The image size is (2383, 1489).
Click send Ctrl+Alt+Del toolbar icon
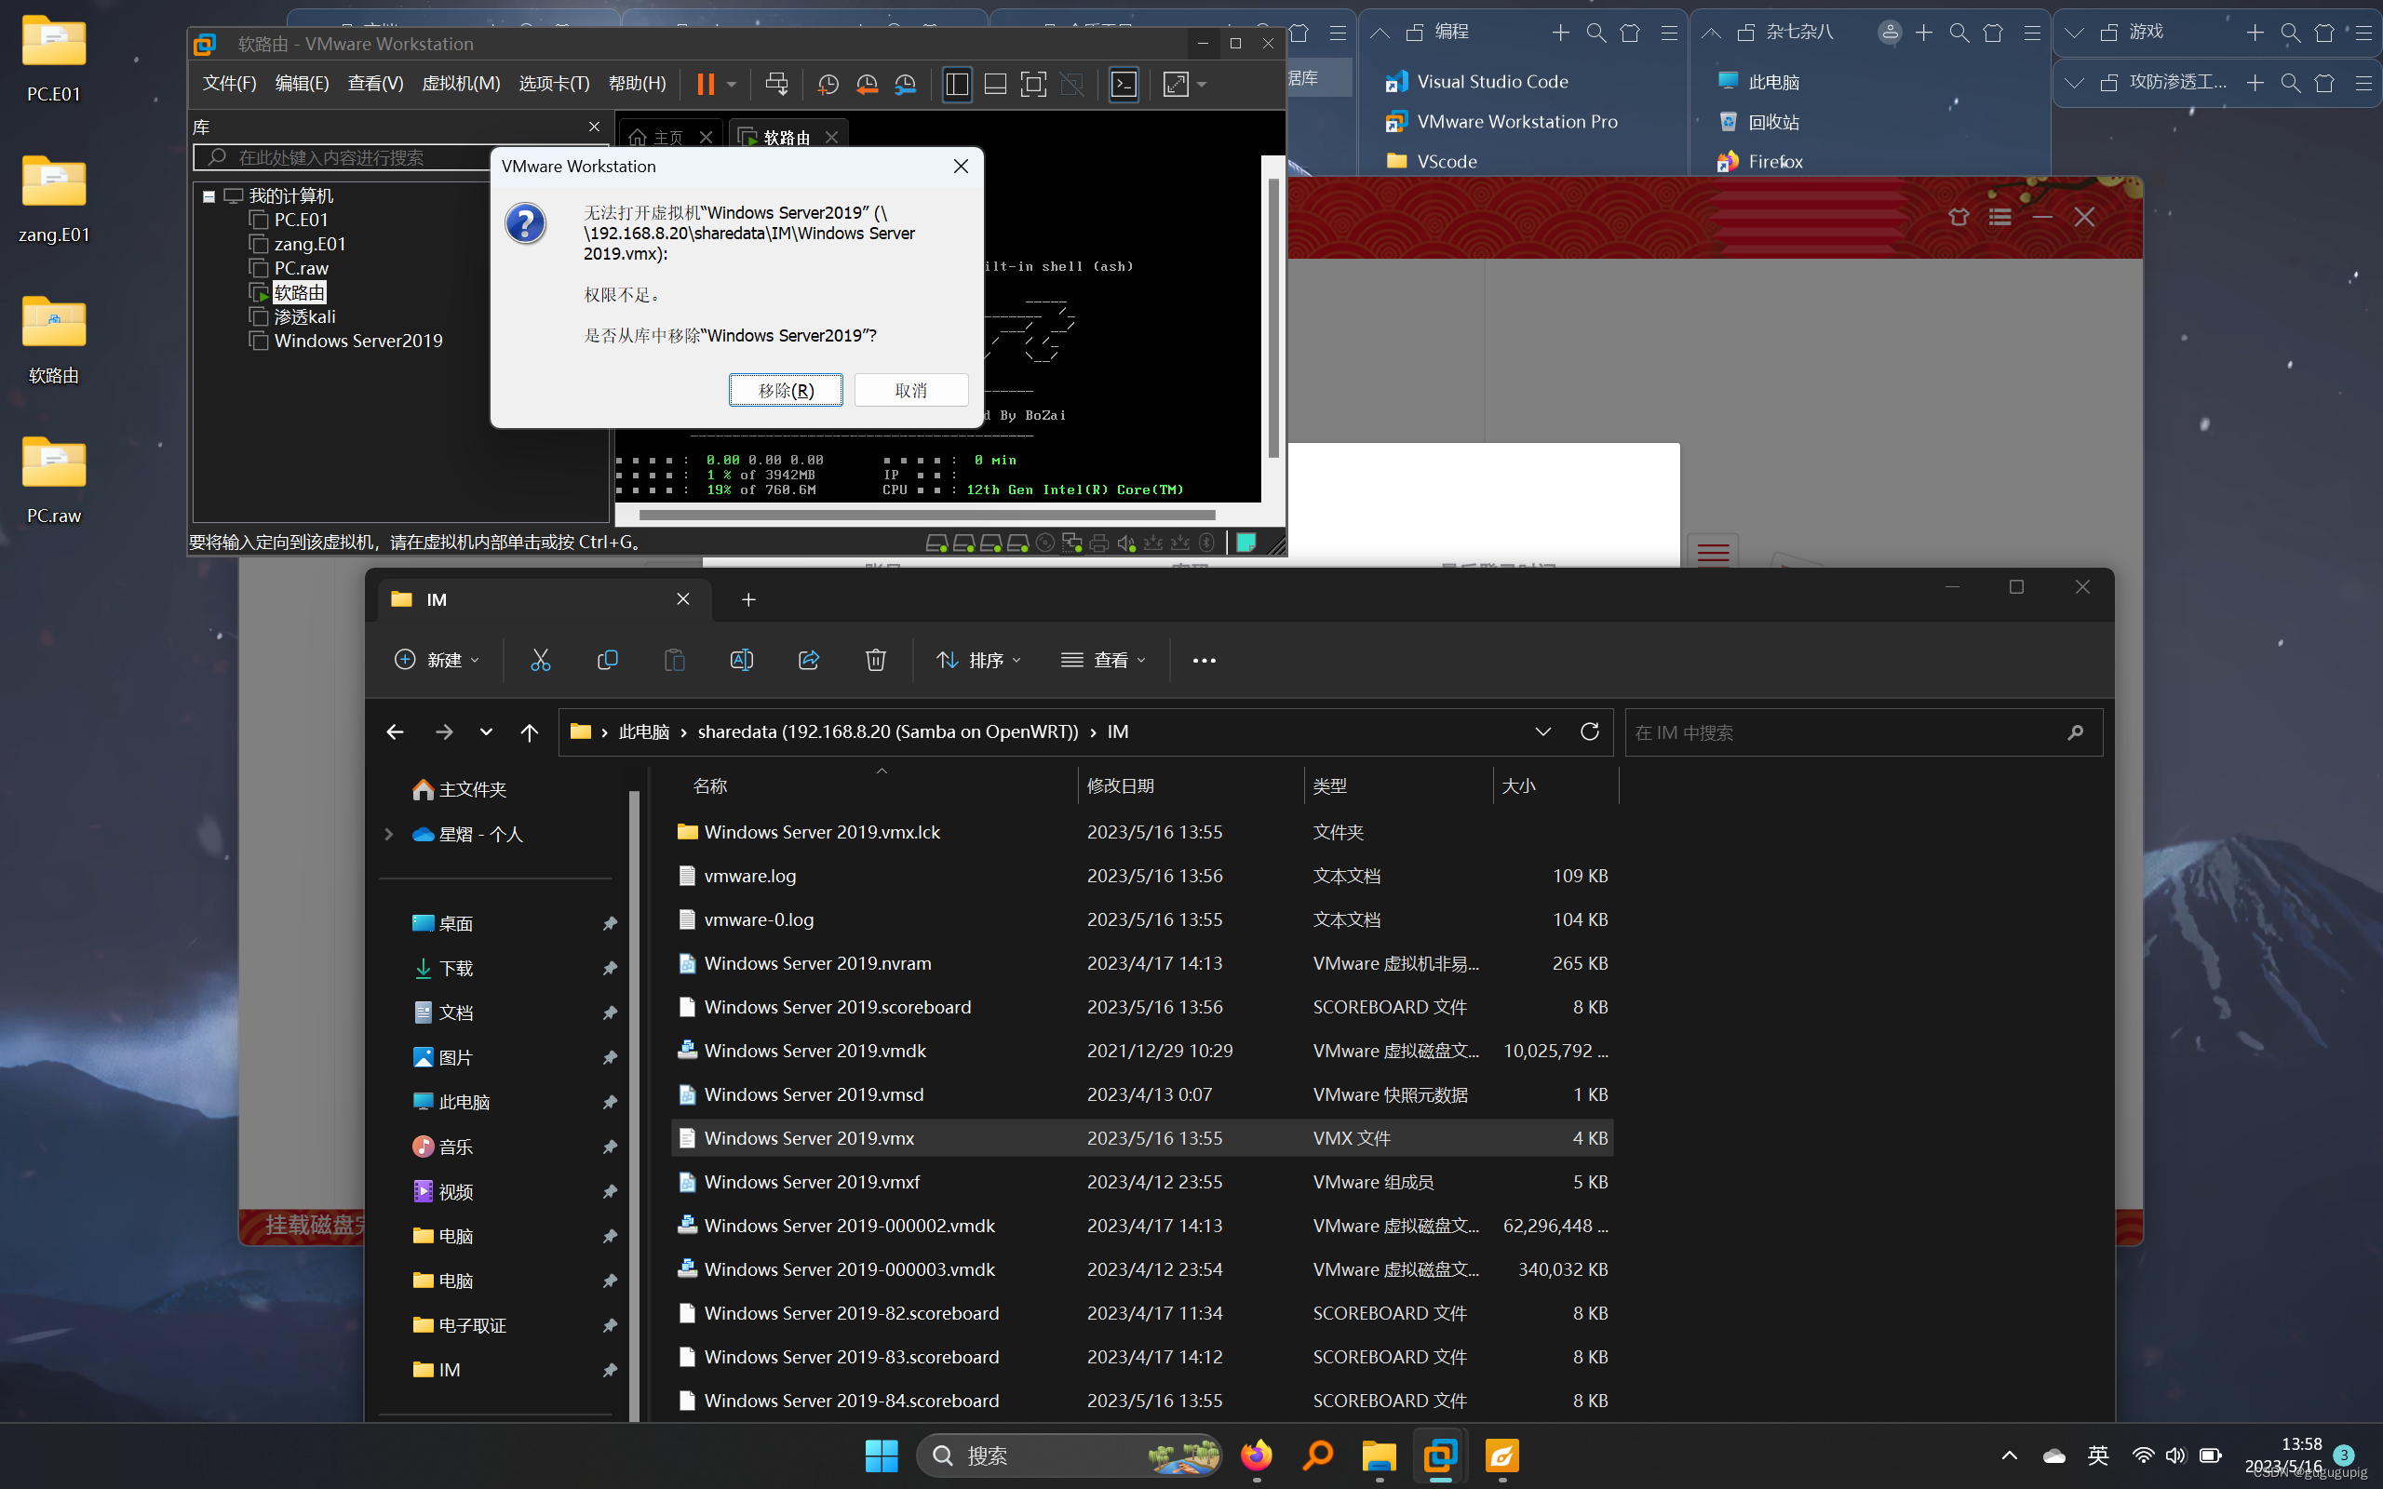776,84
